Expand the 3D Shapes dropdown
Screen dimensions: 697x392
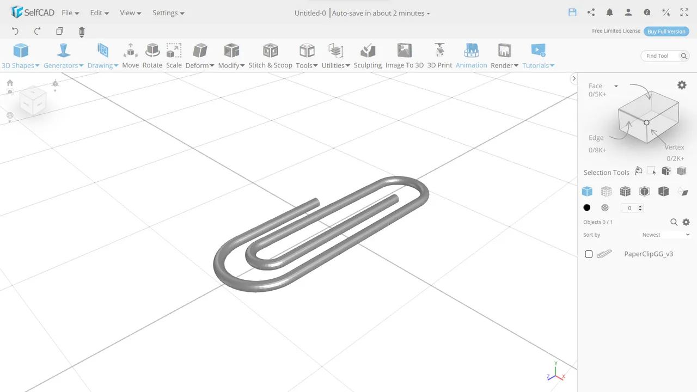click(x=21, y=56)
